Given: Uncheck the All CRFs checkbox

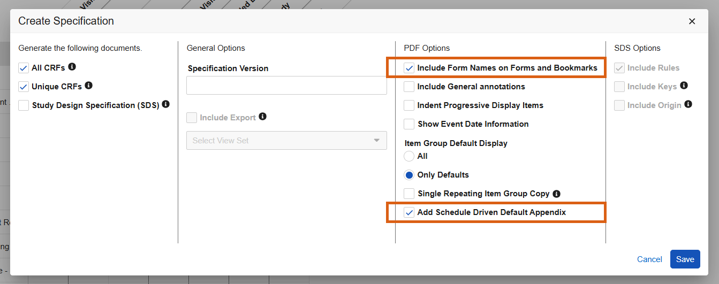Looking at the screenshot, I should click(24, 68).
